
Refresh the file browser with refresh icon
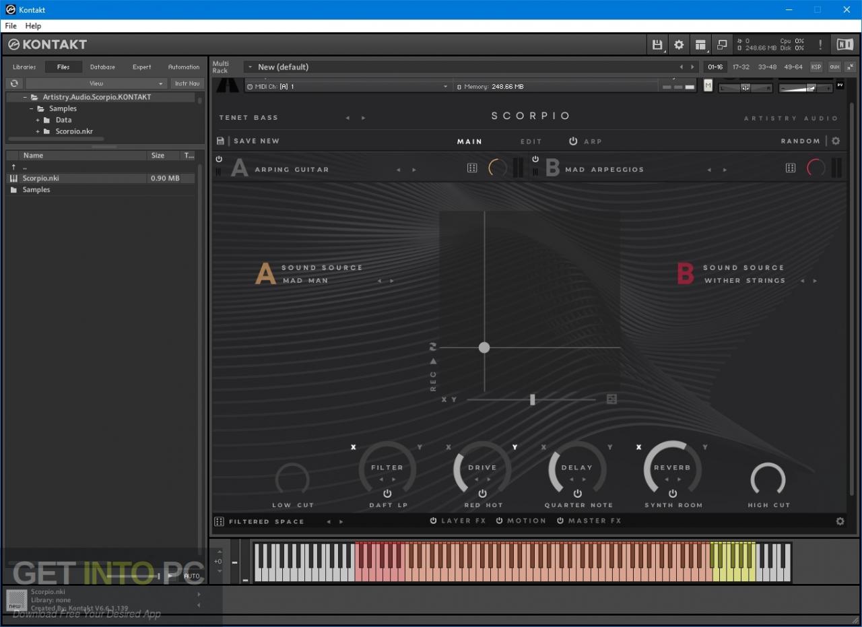[14, 84]
